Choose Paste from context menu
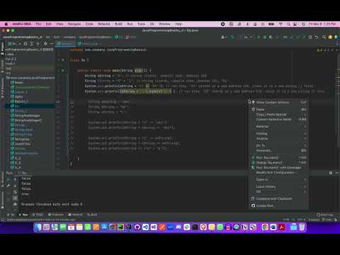This screenshot has height=255, width=340. [x=278, y=110]
